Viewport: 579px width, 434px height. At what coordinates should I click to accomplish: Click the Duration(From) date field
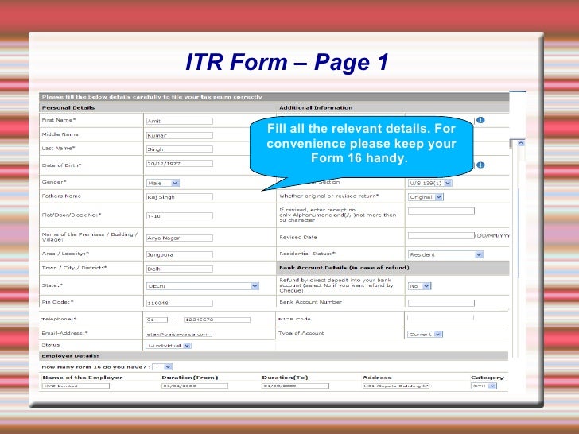pos(195,386)
